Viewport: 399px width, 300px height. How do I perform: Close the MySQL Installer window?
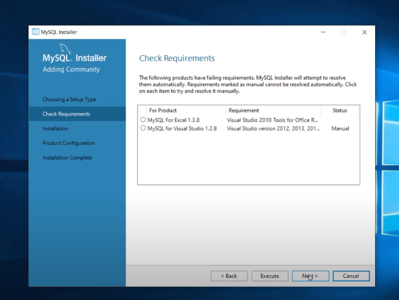click(x=364, y=32)
